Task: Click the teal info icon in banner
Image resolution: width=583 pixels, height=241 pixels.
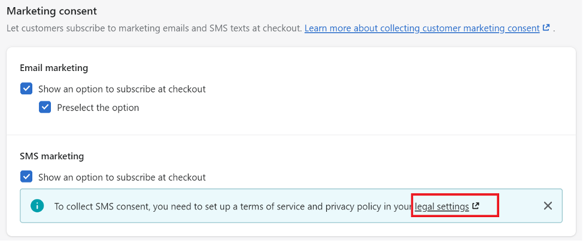Action: point(37,206)
